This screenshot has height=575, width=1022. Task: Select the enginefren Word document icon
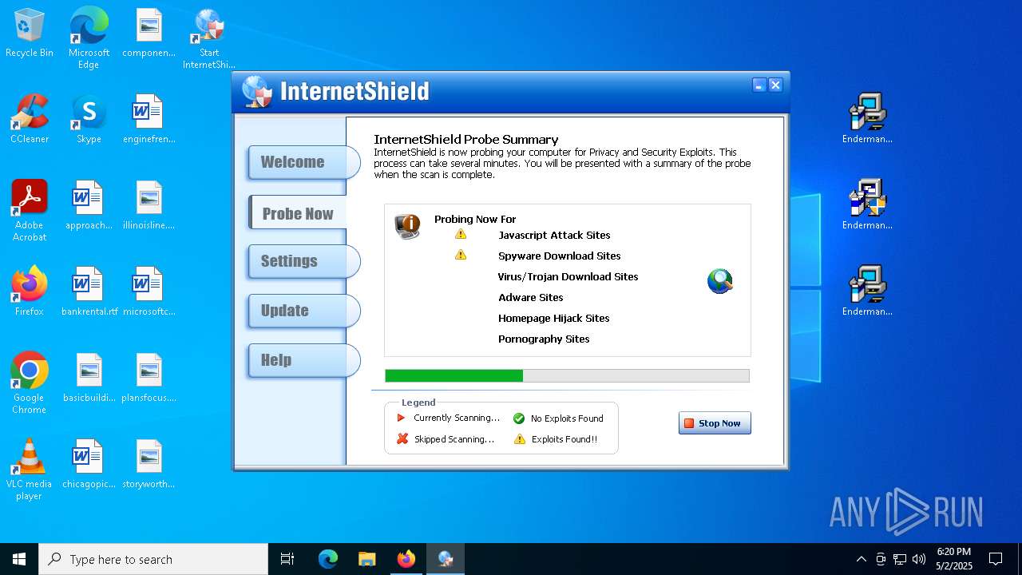(149, 120)
